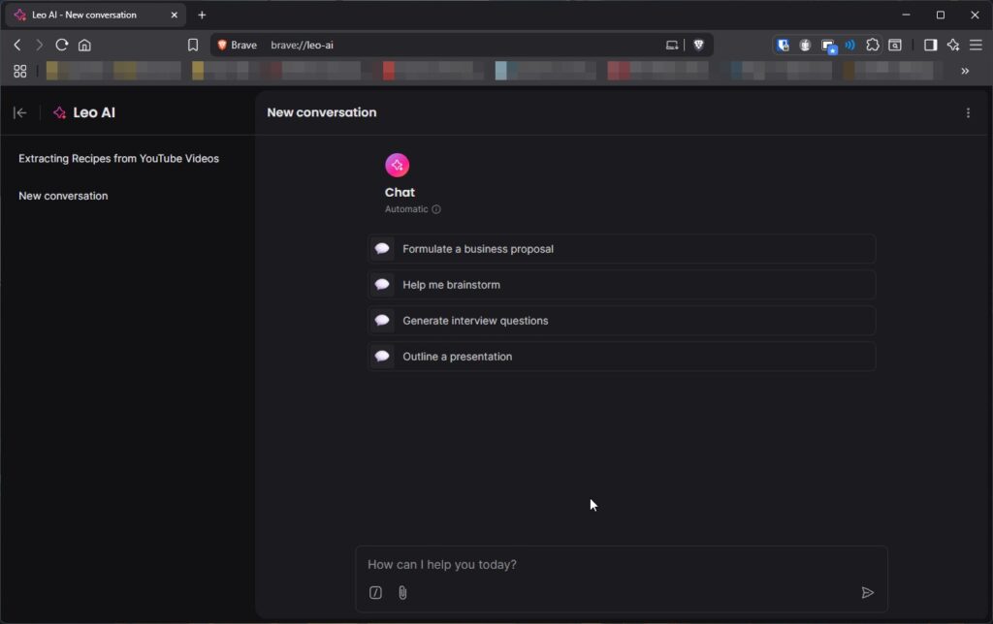This screenshot has height=624, width=993.
Task: Open the search-tabs window icon in toolbar
Action: tap(895, 45)
